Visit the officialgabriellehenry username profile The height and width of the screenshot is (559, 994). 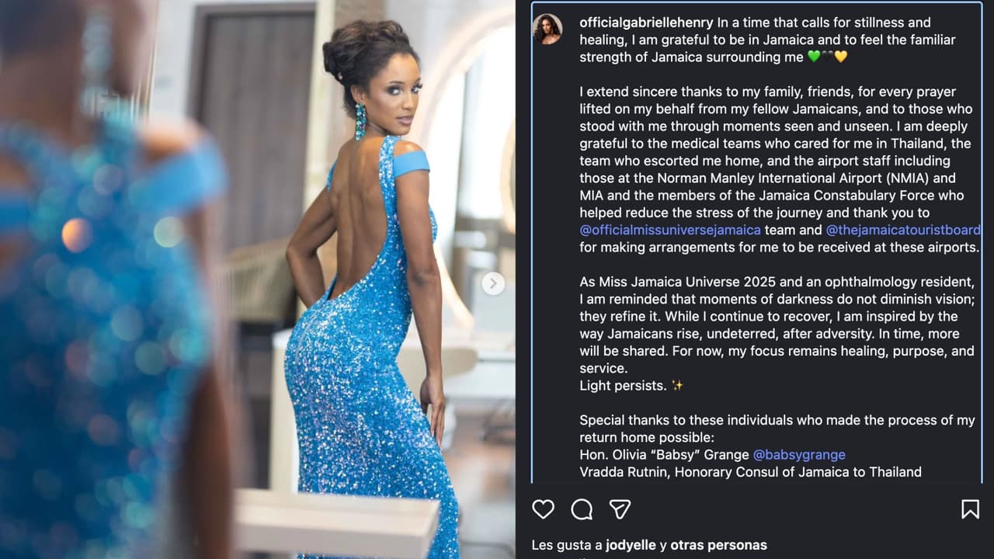(646, 23)
